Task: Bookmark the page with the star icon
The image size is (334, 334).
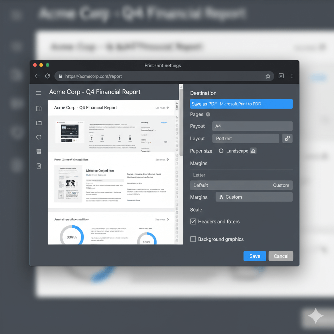Action: click(268, 76)
